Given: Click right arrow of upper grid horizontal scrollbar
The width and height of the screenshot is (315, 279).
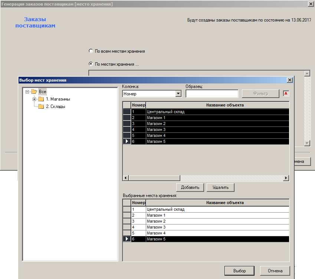Looking at the screenshot, I should pyautogui.click(x=286, y=178).
